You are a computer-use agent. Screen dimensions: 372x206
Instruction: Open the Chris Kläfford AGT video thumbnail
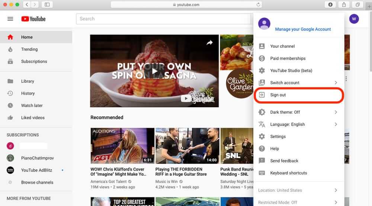point(122,146)
